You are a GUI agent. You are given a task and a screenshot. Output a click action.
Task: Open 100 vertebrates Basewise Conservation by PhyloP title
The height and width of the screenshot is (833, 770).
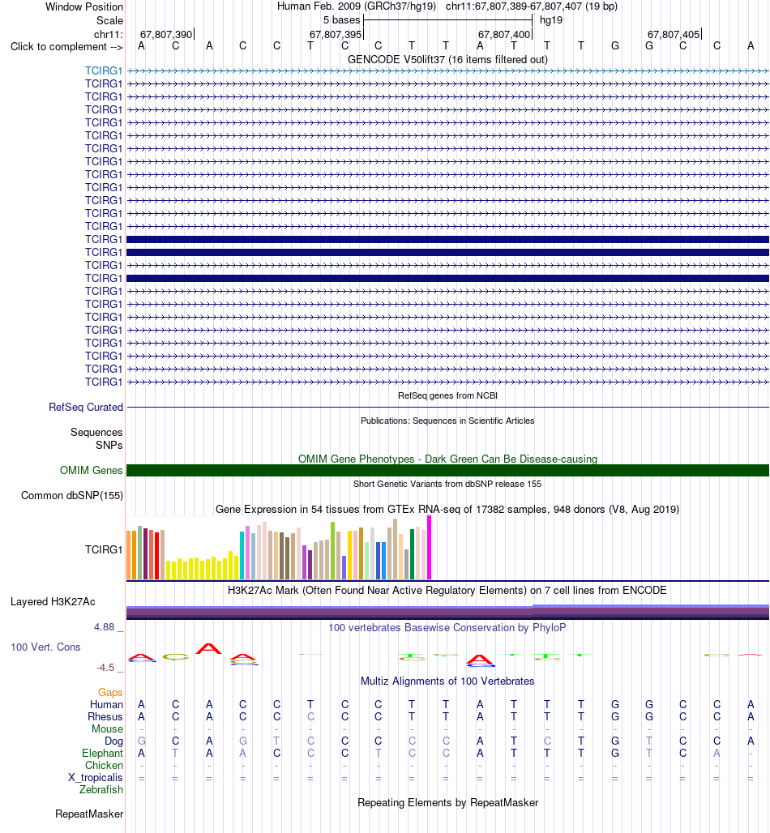(x=447, y=628)
